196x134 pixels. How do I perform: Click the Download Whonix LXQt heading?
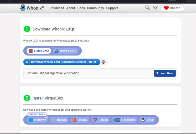coord(53,29)
